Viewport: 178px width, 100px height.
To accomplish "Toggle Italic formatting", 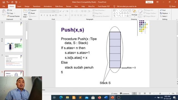I will click(44, 15).
